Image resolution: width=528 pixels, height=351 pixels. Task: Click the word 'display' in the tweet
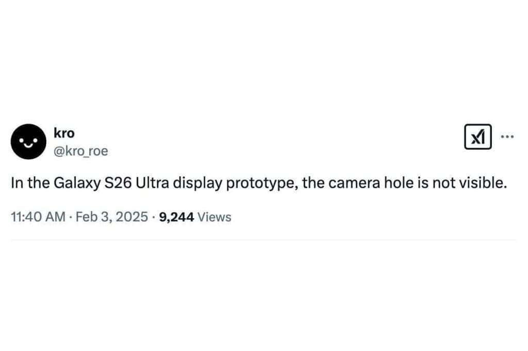(197, 184)
